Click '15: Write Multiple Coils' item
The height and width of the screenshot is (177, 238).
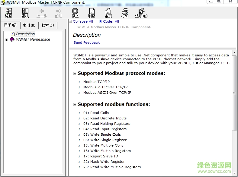tap(103, 145)
